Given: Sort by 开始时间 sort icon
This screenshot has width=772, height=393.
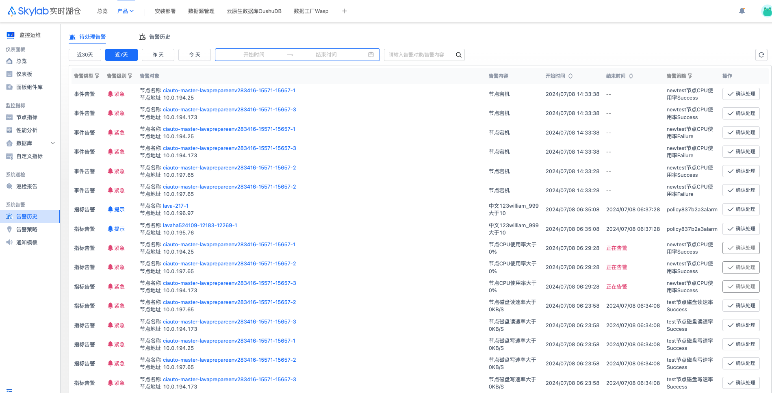Looking at the screenshot, I should pos(570,76).
